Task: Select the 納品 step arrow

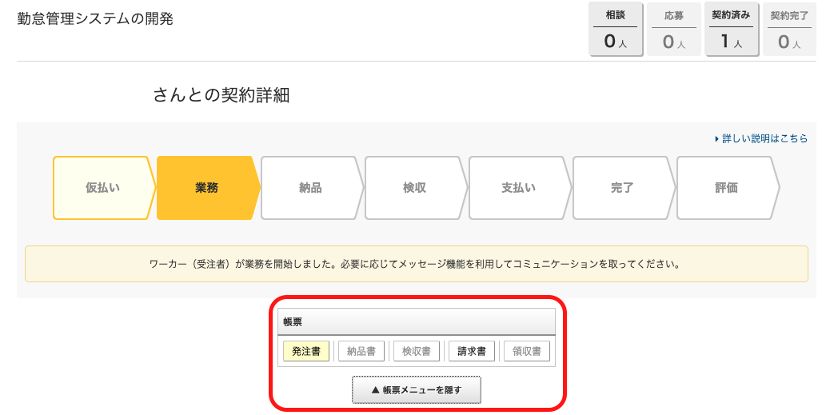Action: click(310, 188)
